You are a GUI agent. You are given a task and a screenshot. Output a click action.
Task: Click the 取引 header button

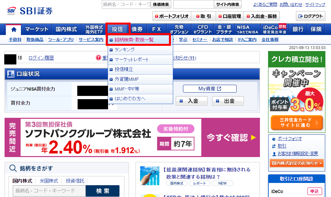tap(204, 16)
